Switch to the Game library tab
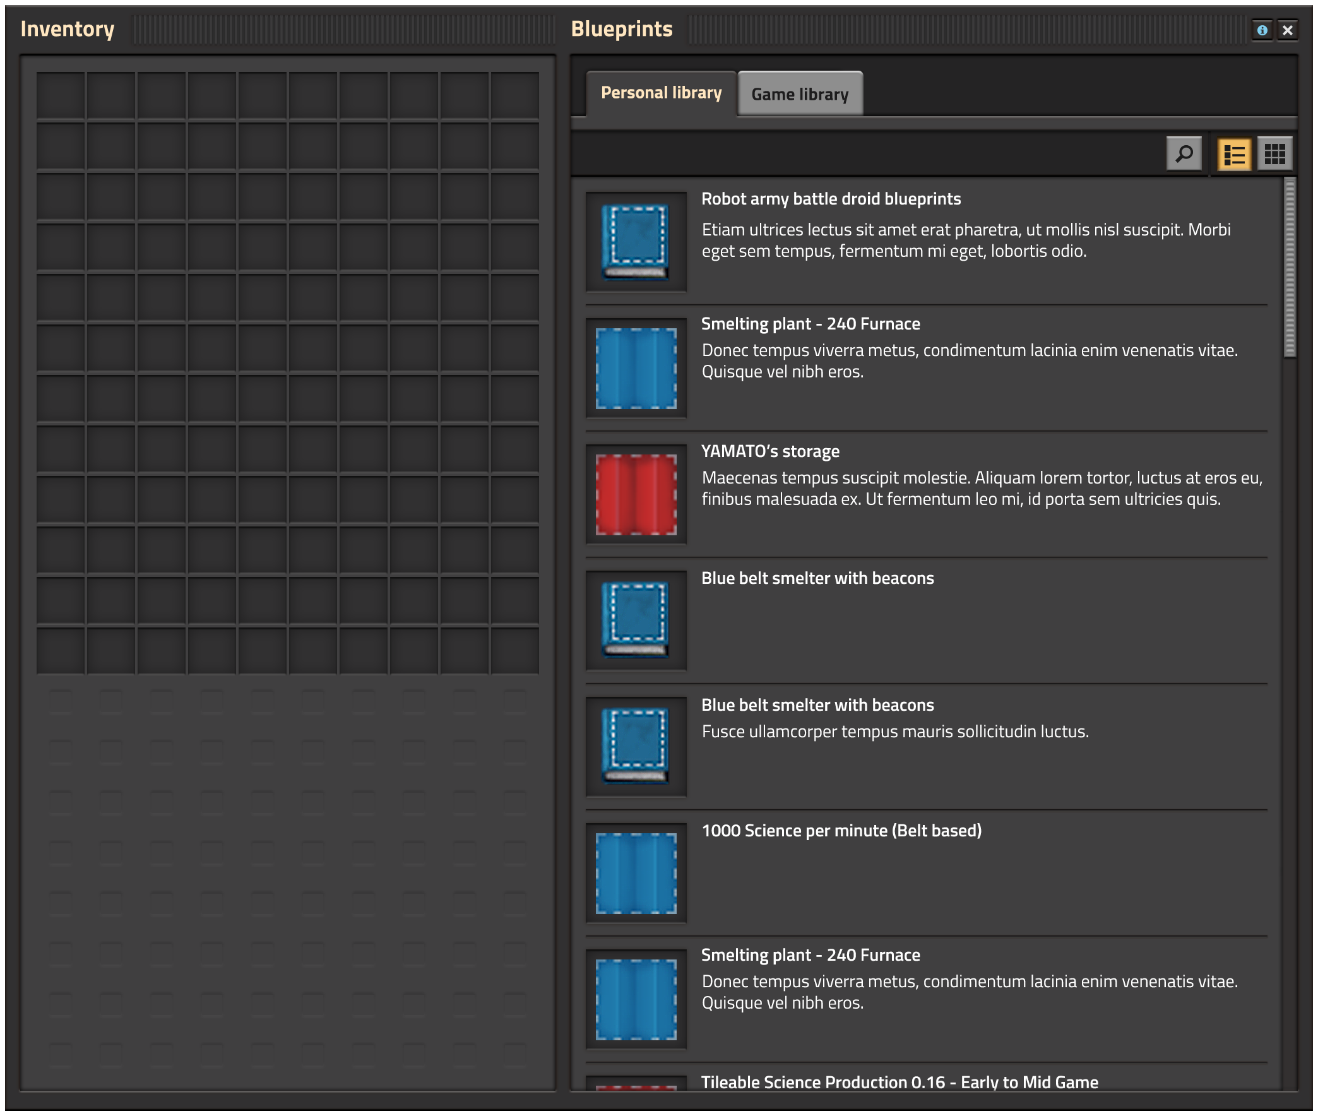Viewport: 1318px width, 1116px height. (799, 93)
